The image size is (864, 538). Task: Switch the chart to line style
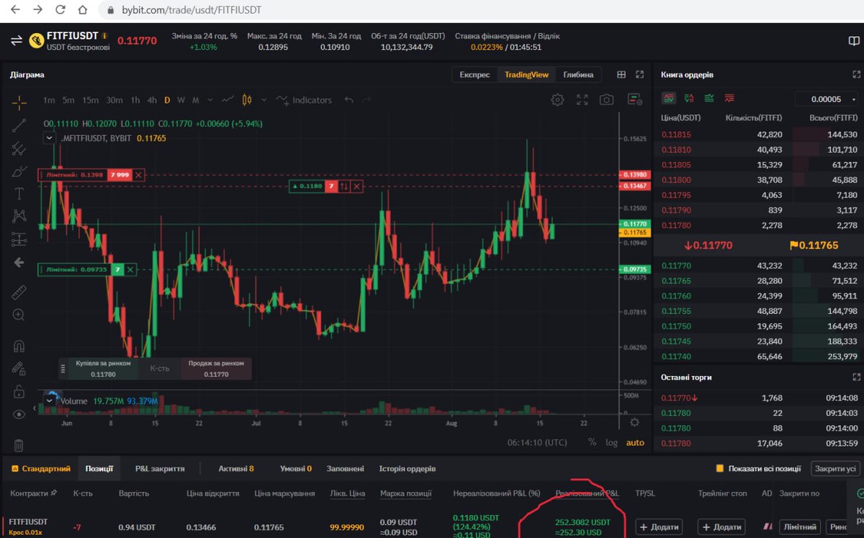tap(228, 100)
